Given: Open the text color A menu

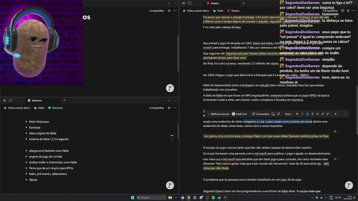Looking at the screenshot, I should 337,114.
